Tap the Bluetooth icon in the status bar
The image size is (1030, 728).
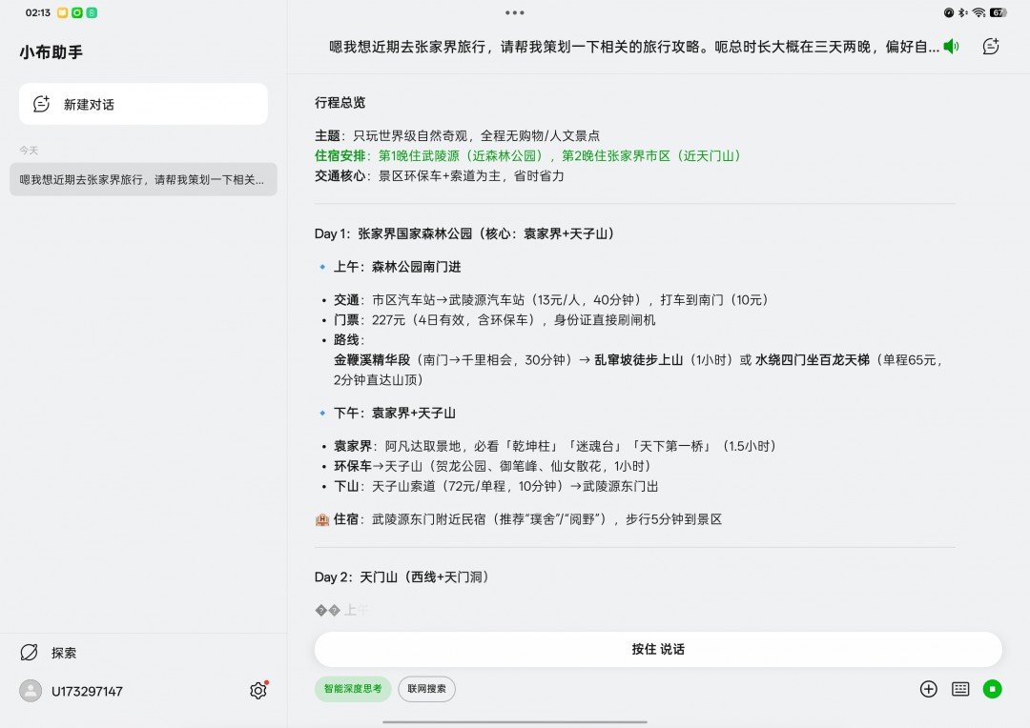coord(962,12)
